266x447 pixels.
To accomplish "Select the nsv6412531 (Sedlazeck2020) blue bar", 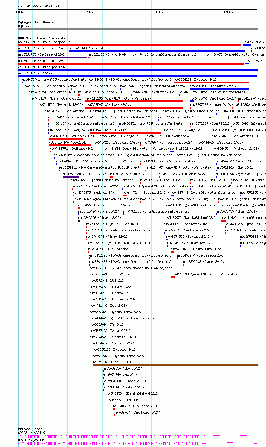I will tap(219, 89).
